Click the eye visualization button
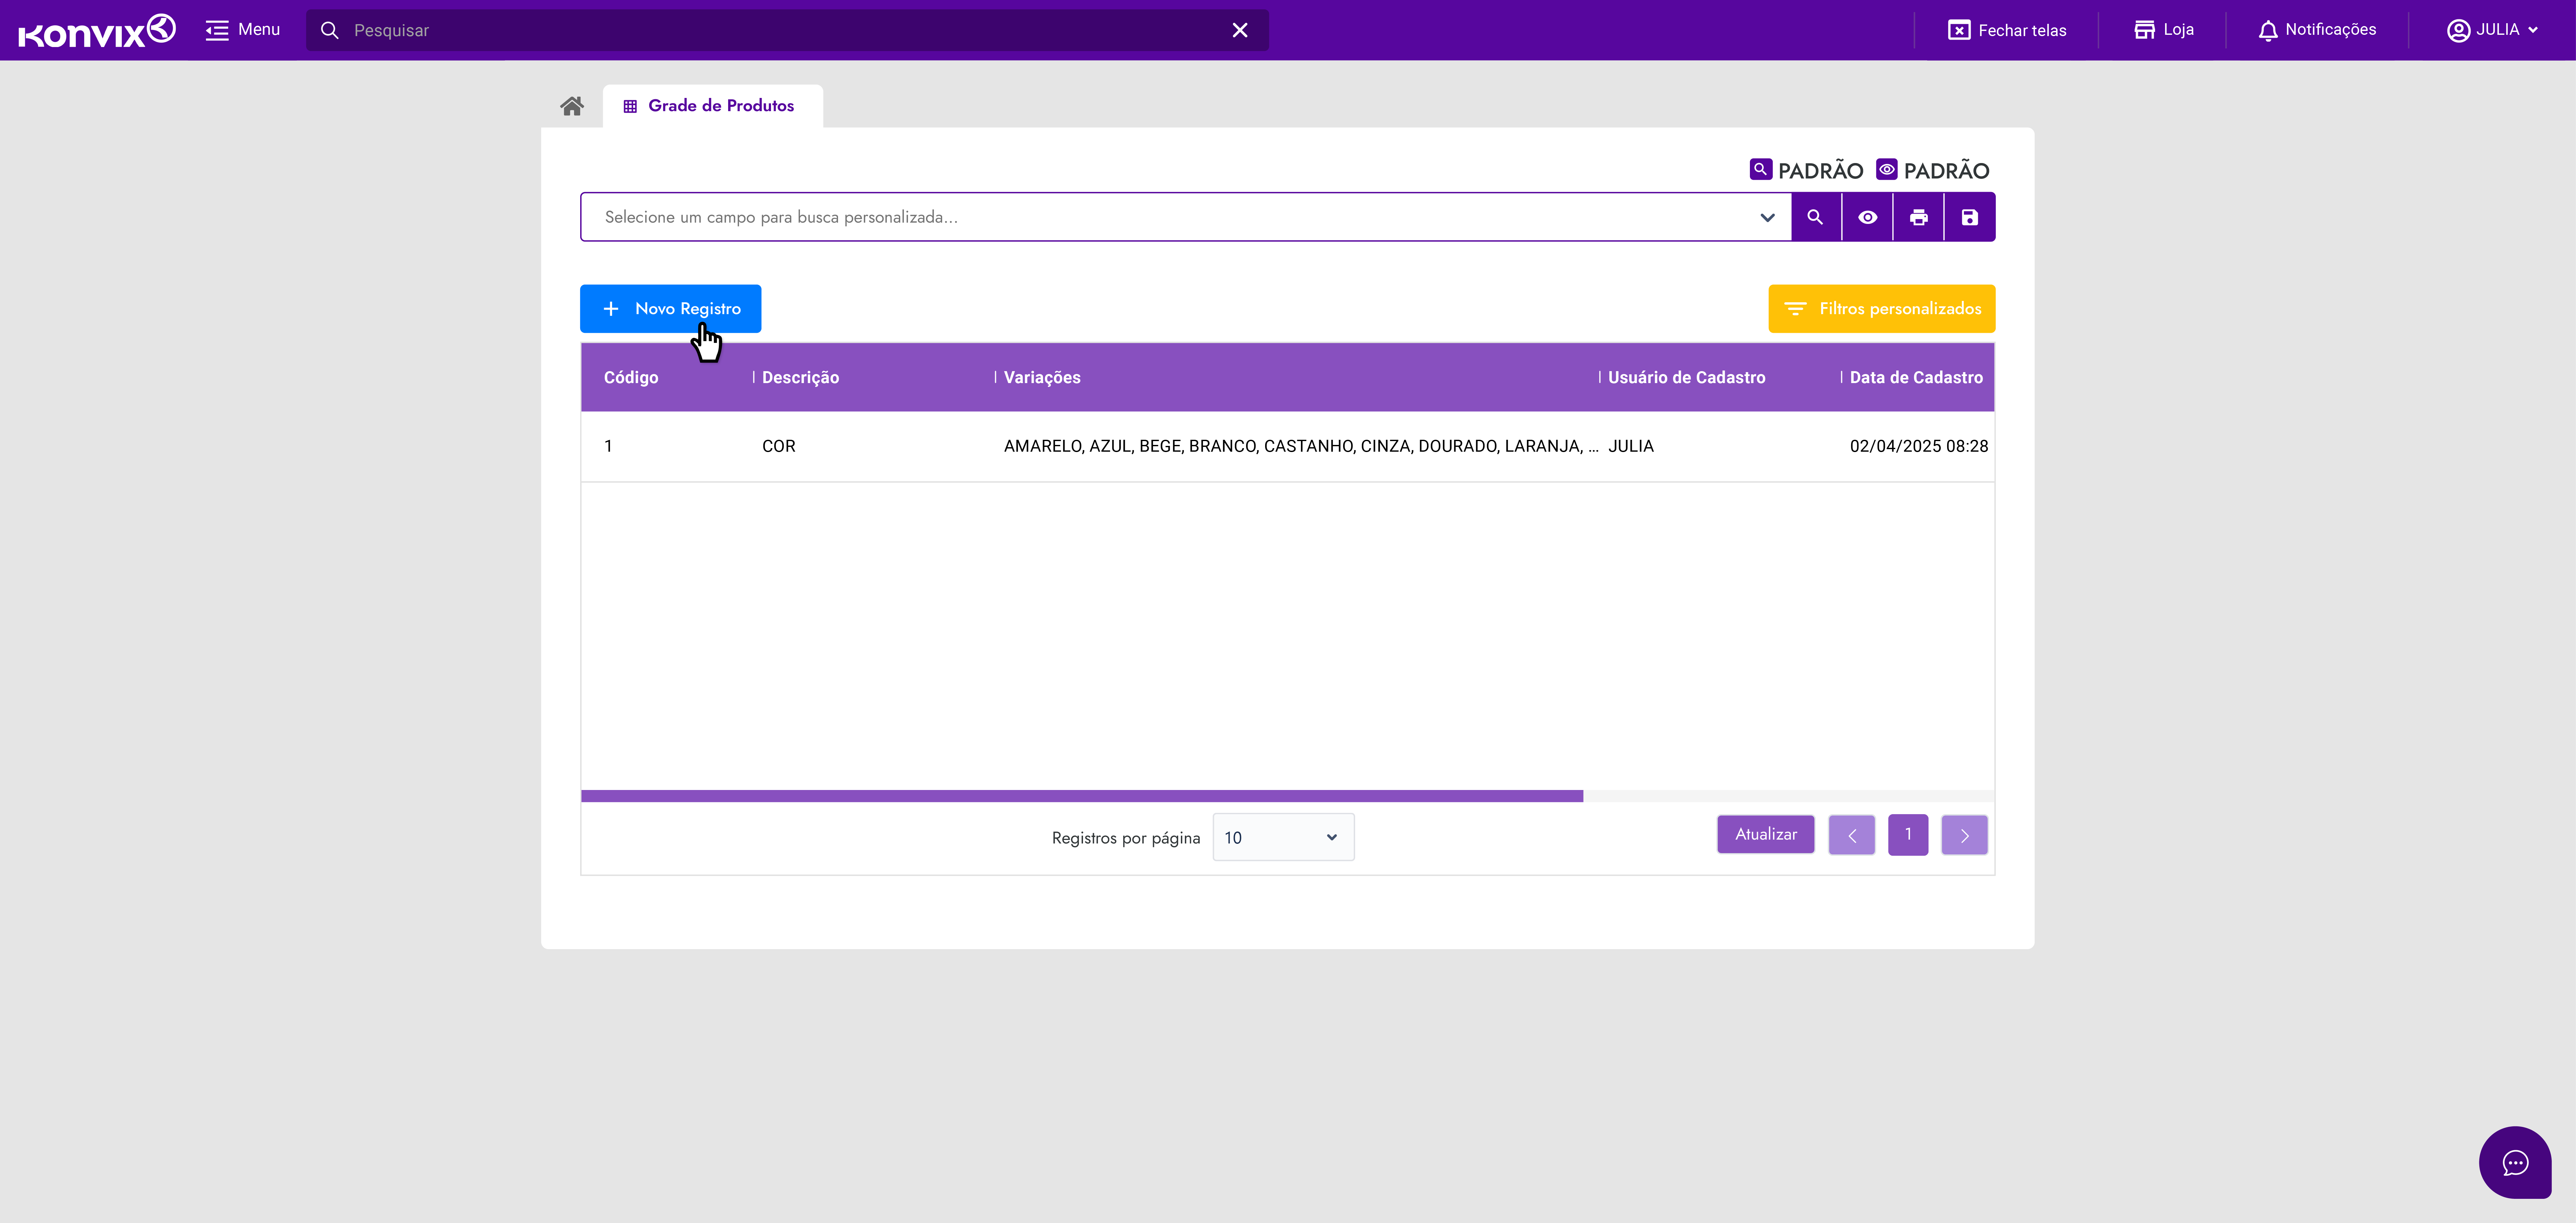The image size is (2576, 1223). (x=1867, y=217)
